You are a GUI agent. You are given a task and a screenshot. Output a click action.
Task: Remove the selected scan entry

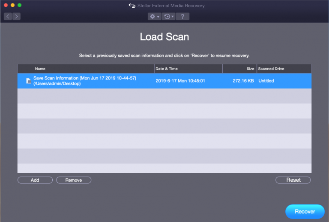pyautogui.click(x=74, y=180)
